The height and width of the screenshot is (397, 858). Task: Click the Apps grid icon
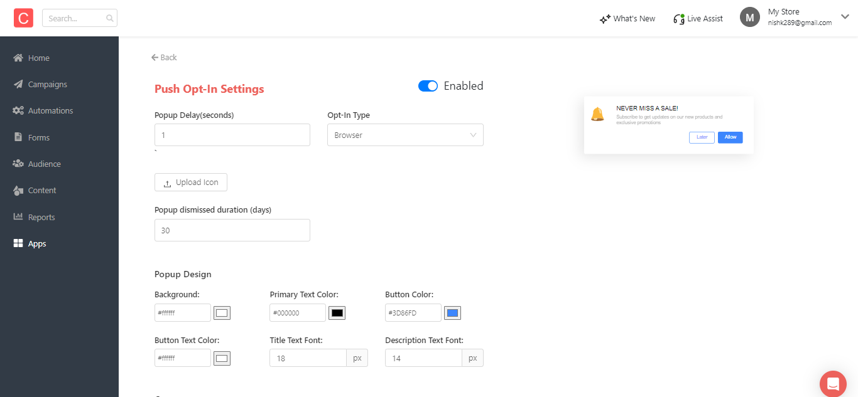(x=18, y=243)
